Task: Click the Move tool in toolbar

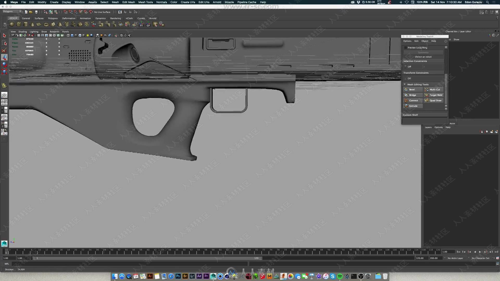Action: pyautogui.click(x=4, y=57)
